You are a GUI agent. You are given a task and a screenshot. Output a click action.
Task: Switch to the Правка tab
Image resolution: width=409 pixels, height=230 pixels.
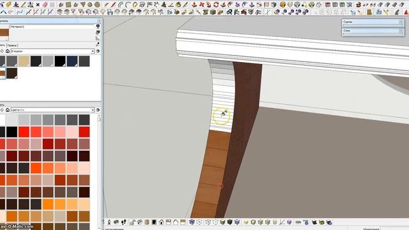[x=12, y=45]
